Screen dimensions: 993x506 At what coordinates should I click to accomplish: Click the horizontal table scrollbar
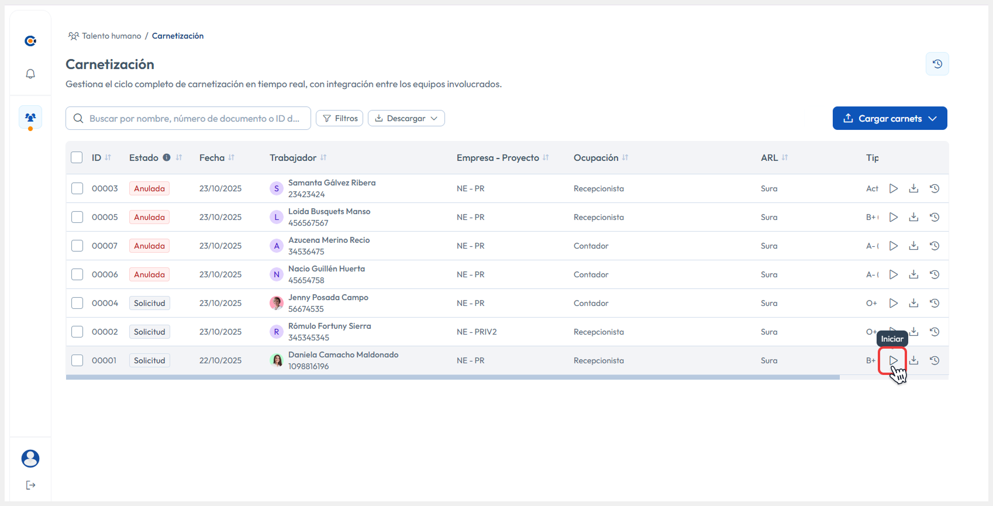[453, 377]
